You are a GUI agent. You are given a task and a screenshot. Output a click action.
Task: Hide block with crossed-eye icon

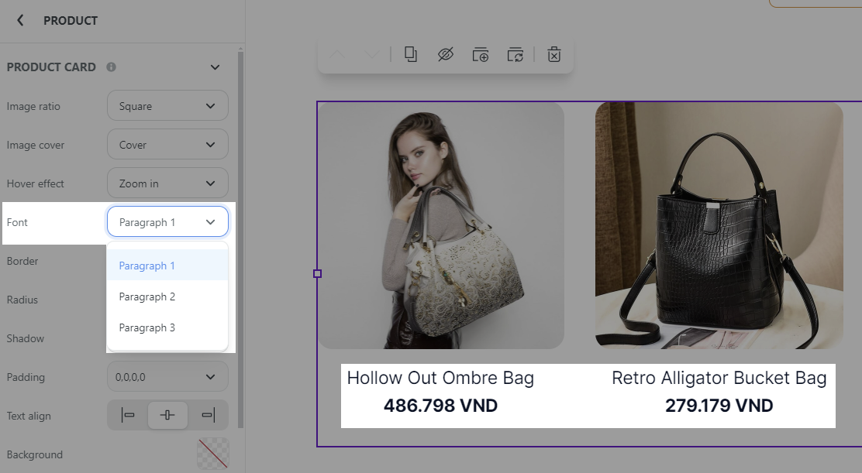coord(445,54)
